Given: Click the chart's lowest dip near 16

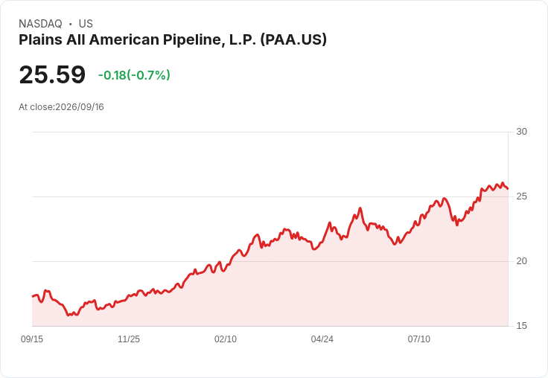Looking at the screenshot, I should (68, 315).
